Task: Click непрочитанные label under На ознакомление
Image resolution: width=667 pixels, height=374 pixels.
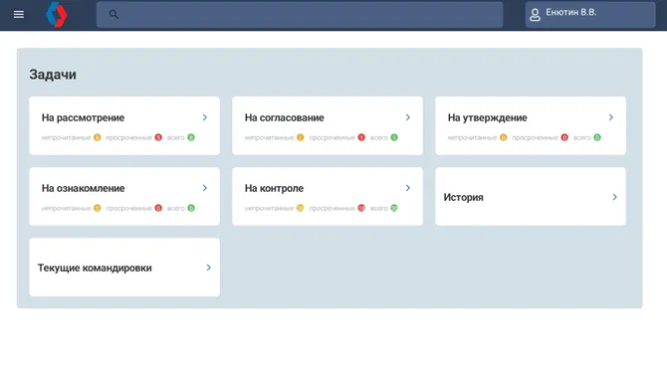Action: tap(66, 208)
